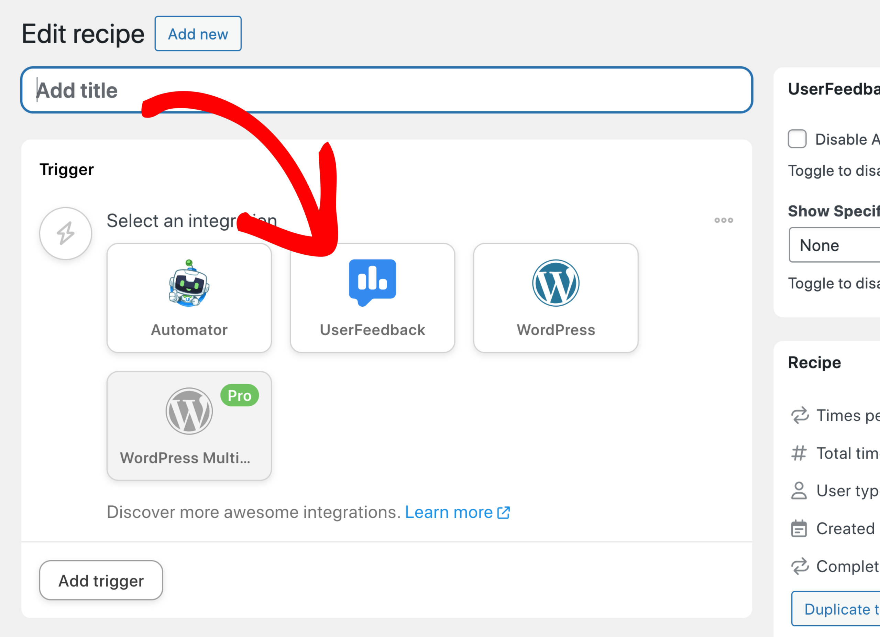Click the Pro badge on WordPress Multisite
880x637 pixels.
239,395
